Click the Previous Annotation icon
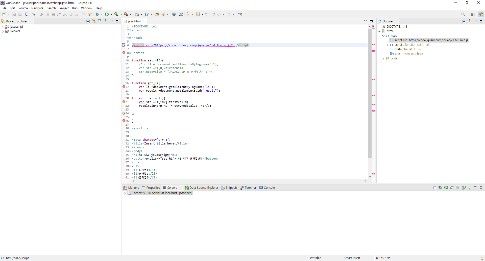The height and width of the screenshot is (261, 485). pos(198,14)
